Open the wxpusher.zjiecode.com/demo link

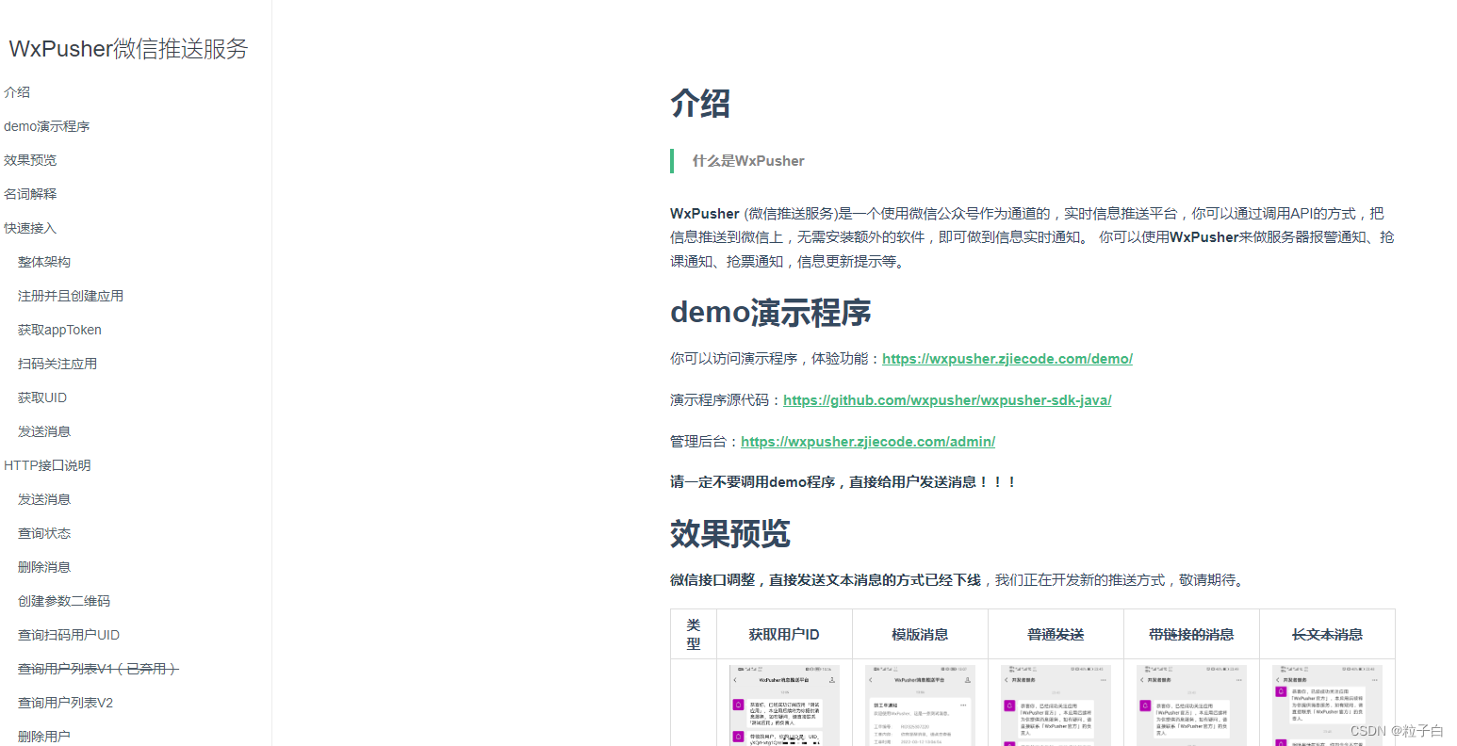point(1007,359)
